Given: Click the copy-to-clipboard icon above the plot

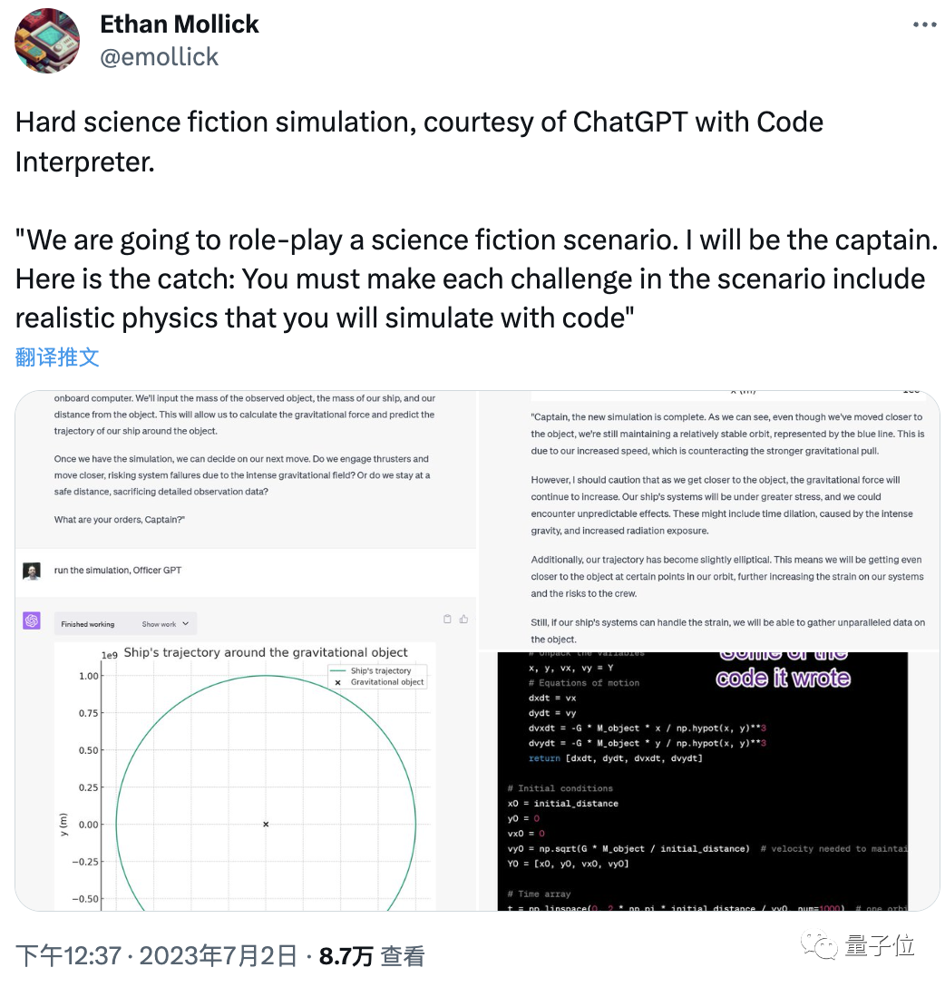Looking at the screenshot, I should [x=447, y=618].
